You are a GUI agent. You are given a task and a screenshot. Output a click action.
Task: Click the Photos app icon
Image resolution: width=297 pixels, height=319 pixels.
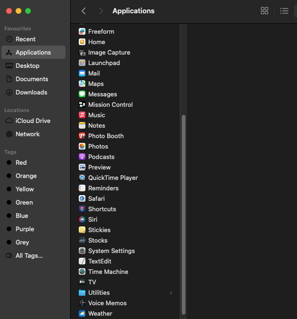82,147
